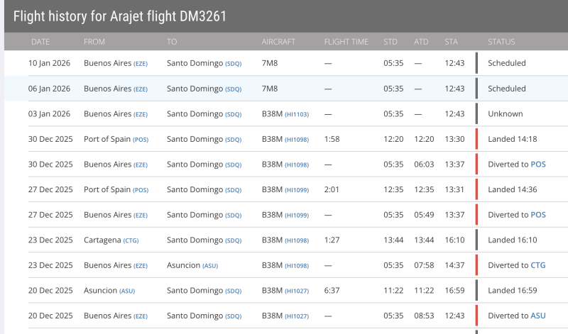568x334 pixels.
Task: Click HI1098 on the Cartagena departure row
Action: [297, 240]
